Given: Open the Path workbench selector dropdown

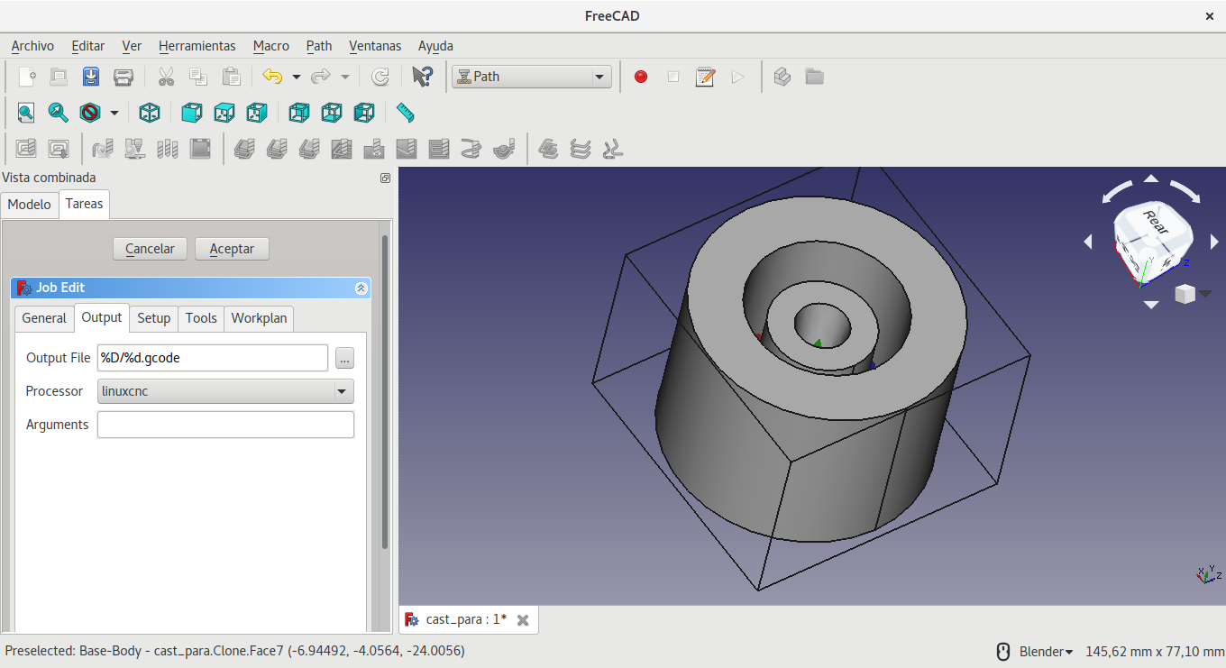Looking at the screenshot, I should pyautogui.click(x=532, y=77).
